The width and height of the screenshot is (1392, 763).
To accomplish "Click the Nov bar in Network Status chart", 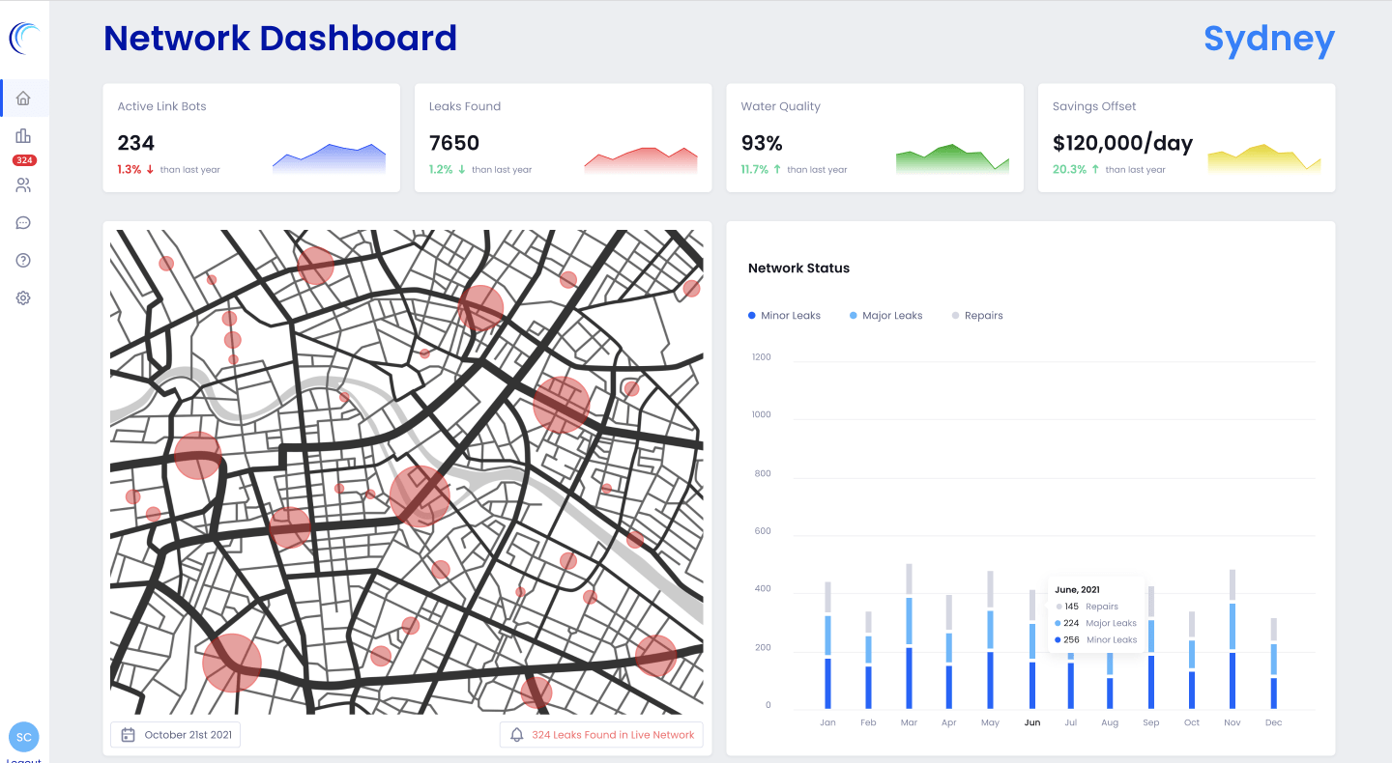I will (x=1232, y=639).
